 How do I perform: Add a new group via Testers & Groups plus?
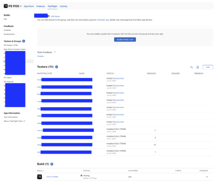click(24, 41)
